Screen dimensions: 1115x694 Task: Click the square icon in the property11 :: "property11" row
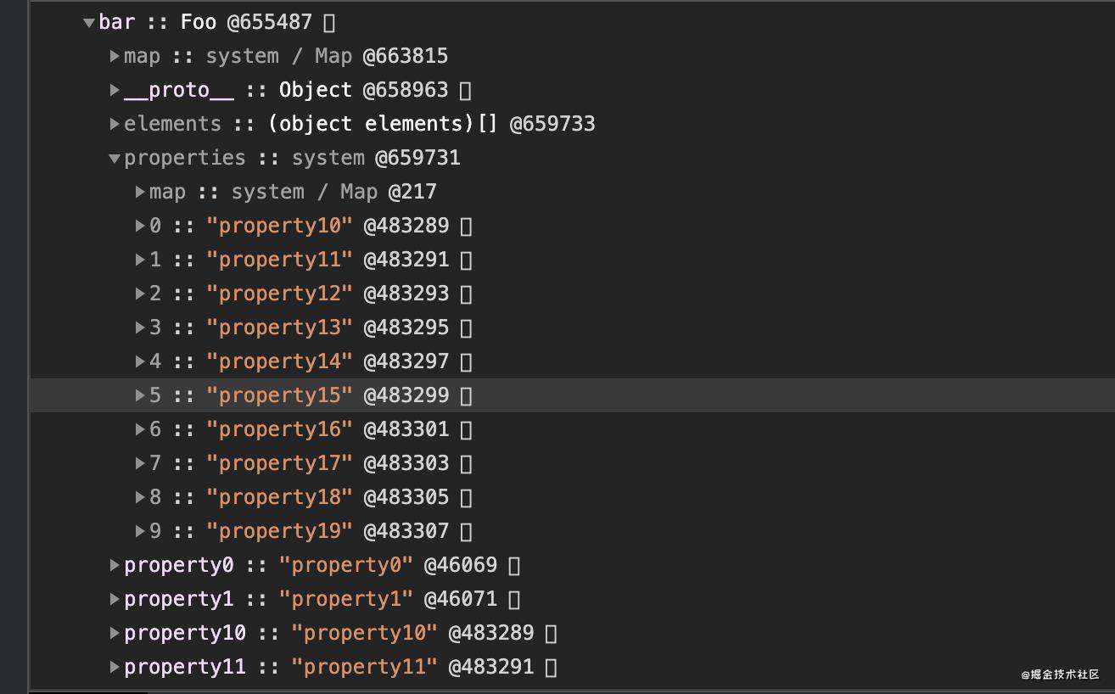(551, 668)
